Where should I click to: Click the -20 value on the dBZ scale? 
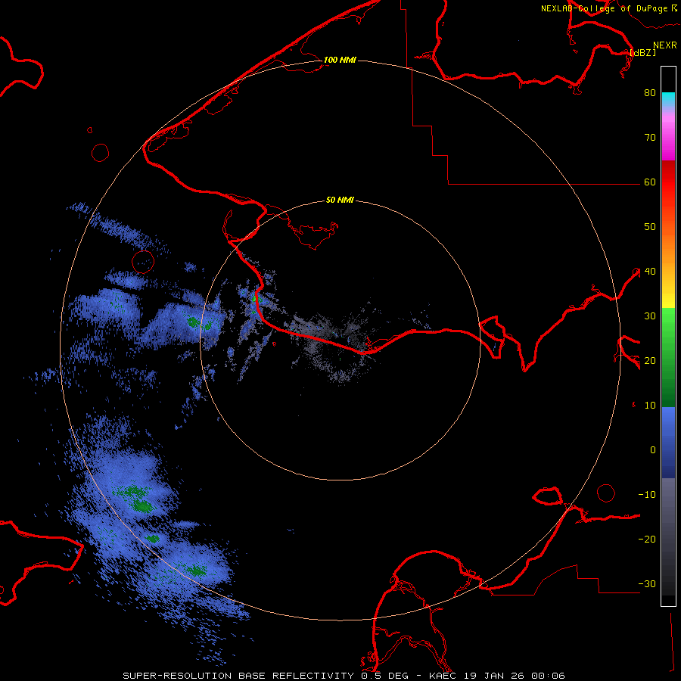click(647, 540)
